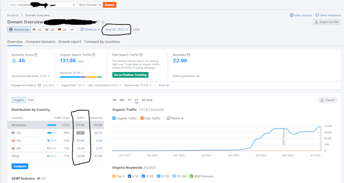344x183 pixels.
Task: Select UK country database
Action: pyautogui.click(x=50, y=30)
